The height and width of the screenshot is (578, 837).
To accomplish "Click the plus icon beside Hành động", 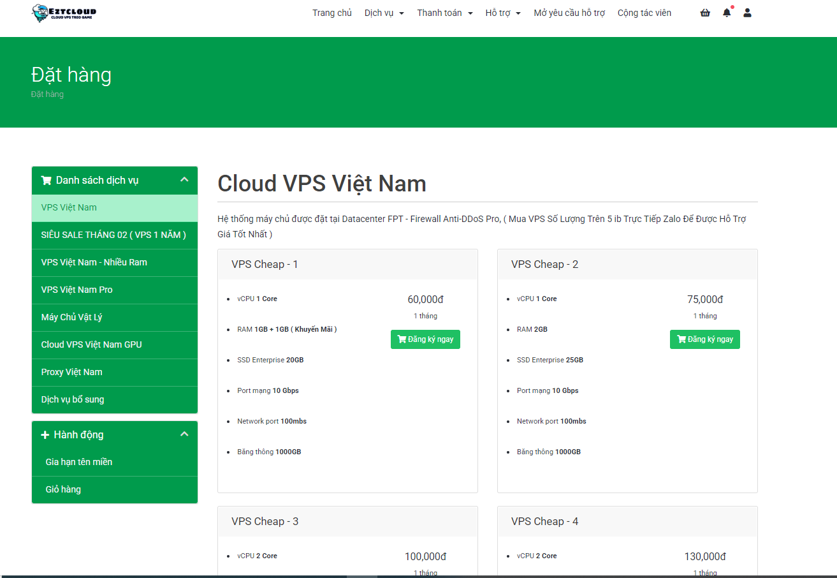I will 45,435.
